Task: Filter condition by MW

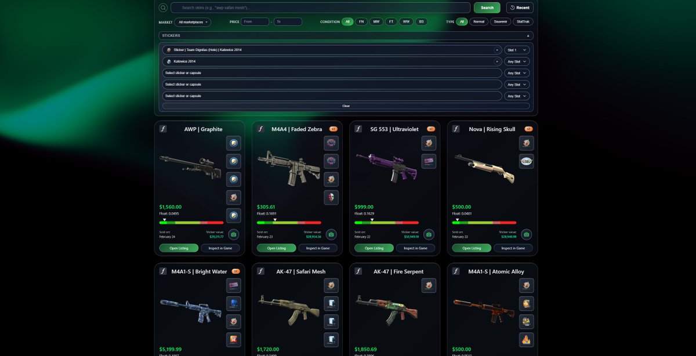Action: 376,21
